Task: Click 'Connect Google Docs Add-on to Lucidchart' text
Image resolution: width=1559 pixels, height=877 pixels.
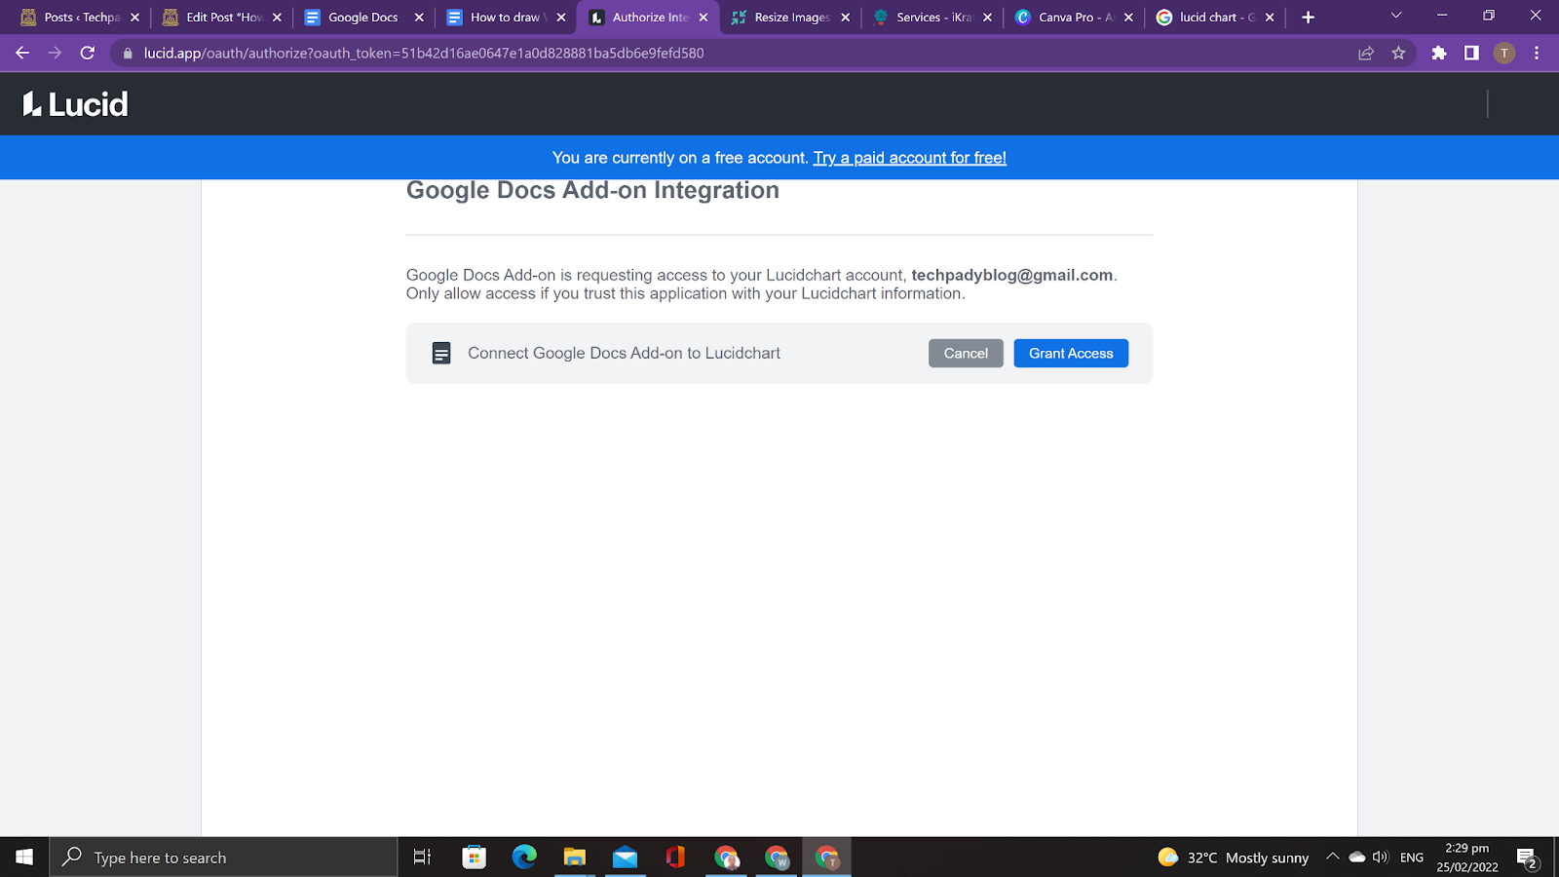Action: click(624, 353)
